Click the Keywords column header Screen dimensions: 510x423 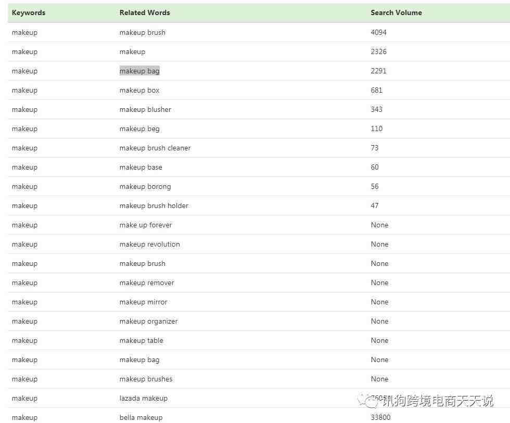[x=29, y=12]
